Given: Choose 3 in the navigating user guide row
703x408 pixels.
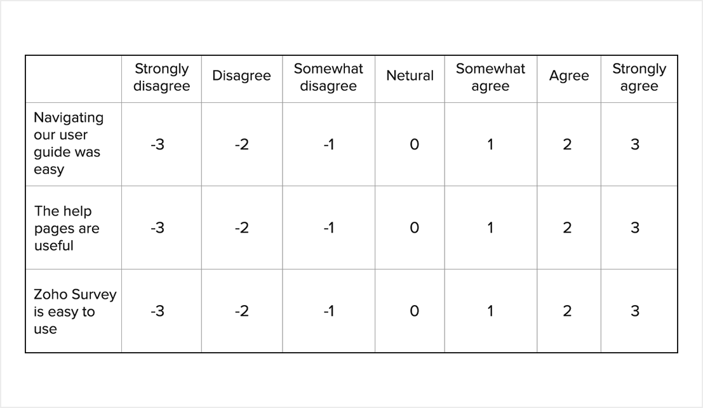Looking at the screenshot, I should point(635,144).
